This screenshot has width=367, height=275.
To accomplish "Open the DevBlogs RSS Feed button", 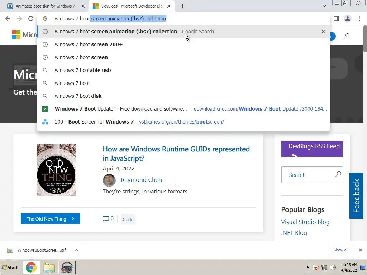I will (x=312, y=149).
